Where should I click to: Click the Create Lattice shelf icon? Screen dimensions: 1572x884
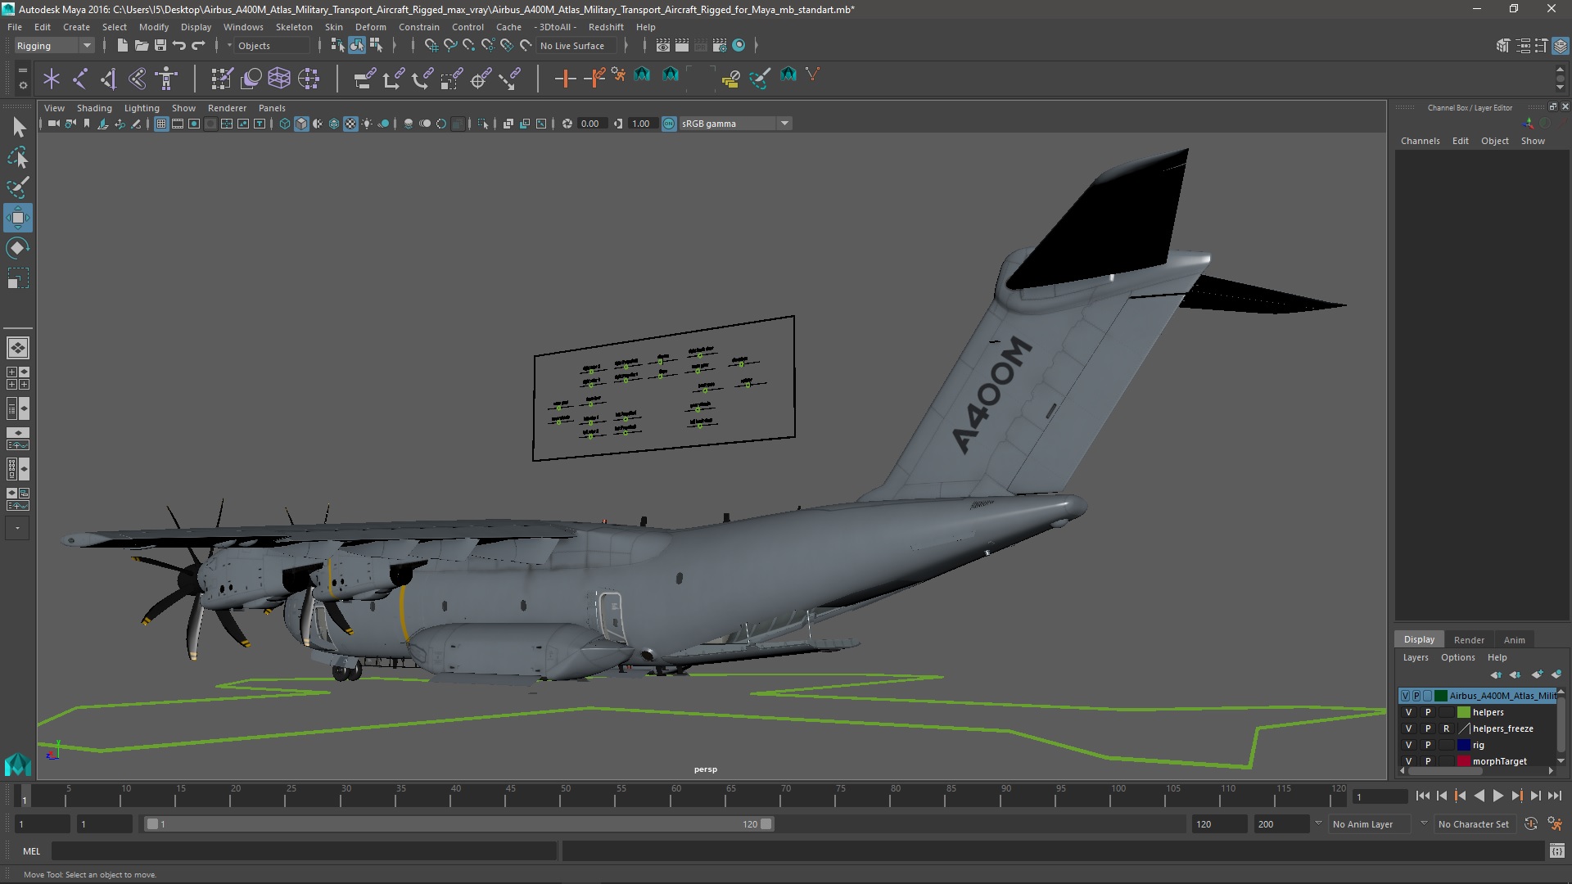coord(279,79)
